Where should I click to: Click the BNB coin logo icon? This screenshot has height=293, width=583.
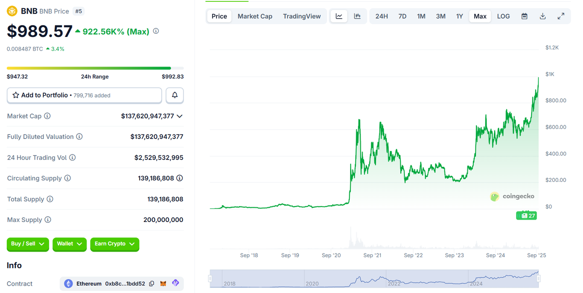coord(12,11)
